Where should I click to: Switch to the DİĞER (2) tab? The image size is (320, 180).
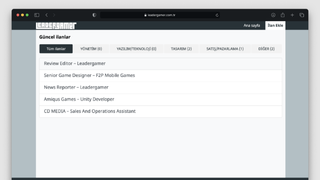pyautogui.click(x=266, y=49)
